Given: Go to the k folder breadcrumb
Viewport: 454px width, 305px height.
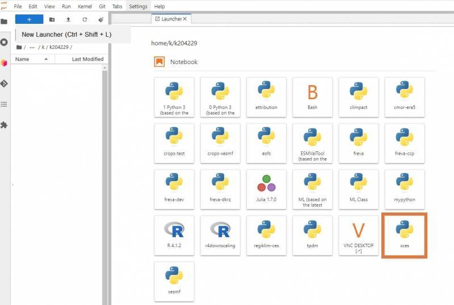Looking at the screenshot, I should click(43, 47).
